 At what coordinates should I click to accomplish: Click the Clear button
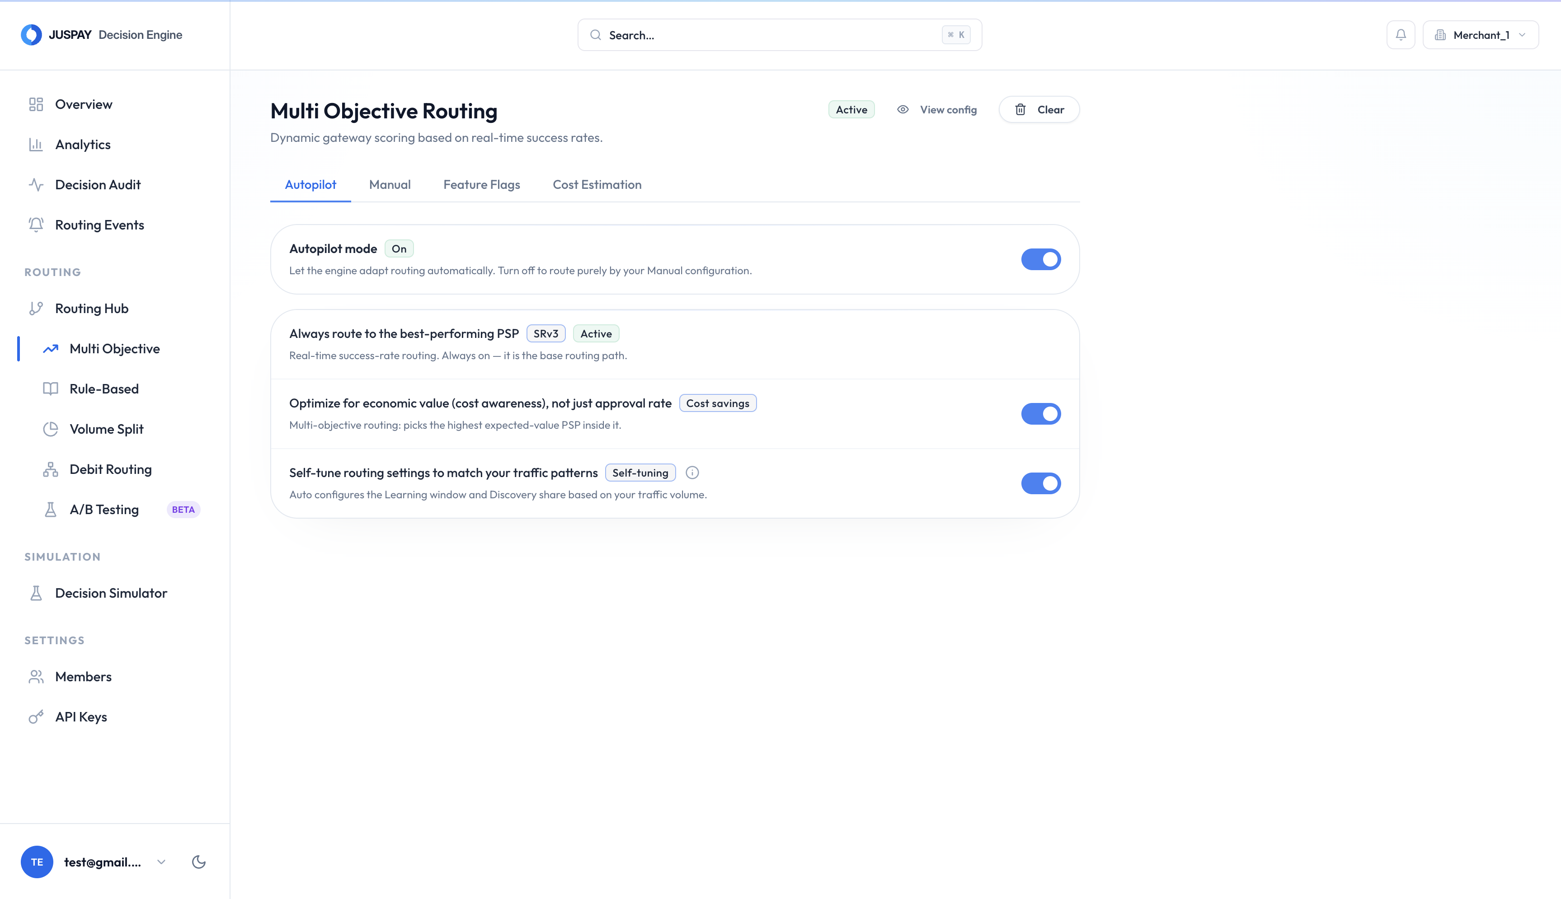[1039, 109]
